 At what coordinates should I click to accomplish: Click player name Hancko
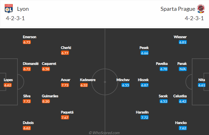(181, 123)
